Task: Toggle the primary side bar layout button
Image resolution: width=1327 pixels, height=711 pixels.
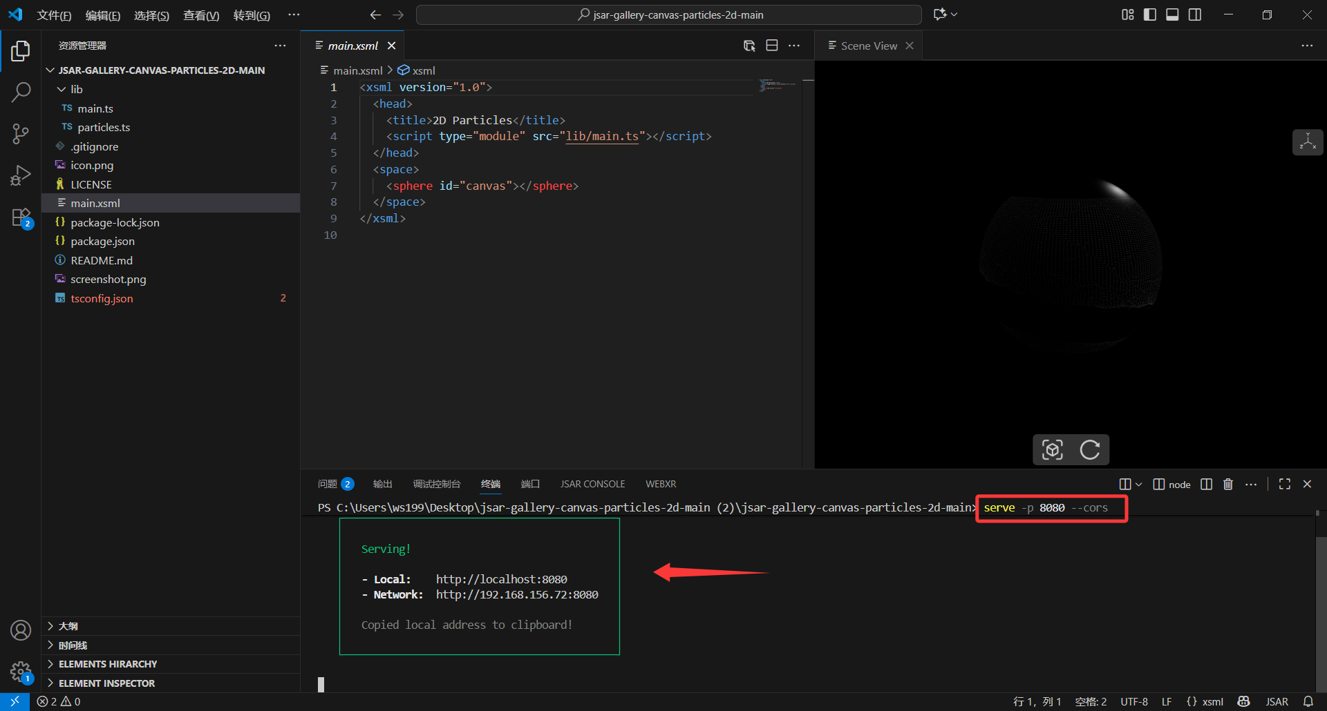Action: pyautogui.click(x=1150, y=14)
